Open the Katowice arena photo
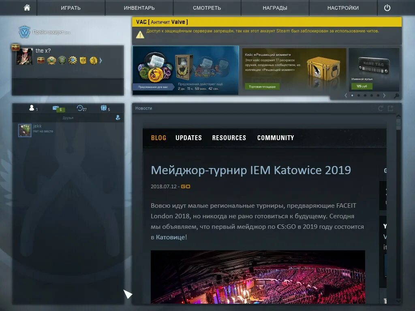The image size is (415, 311). point(258,277)
